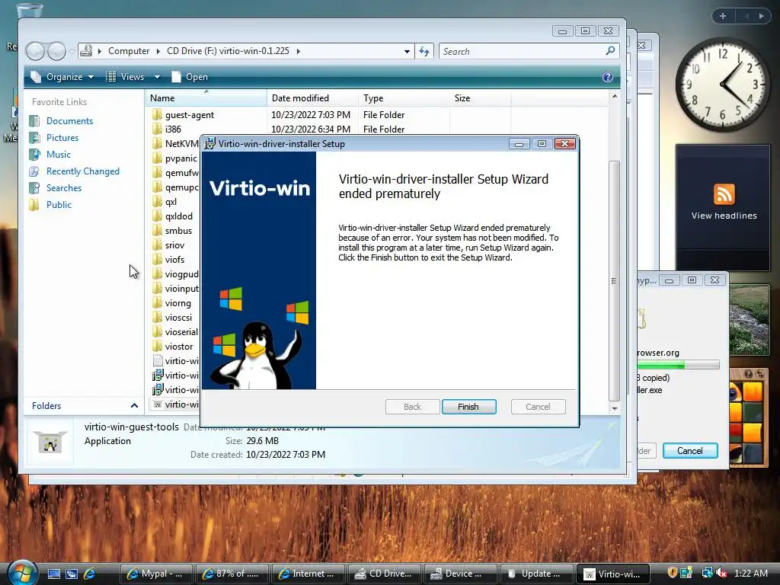Click Cancel in the copy progress dialog
This screenshot has width=780, height=585.
point(690,451)
